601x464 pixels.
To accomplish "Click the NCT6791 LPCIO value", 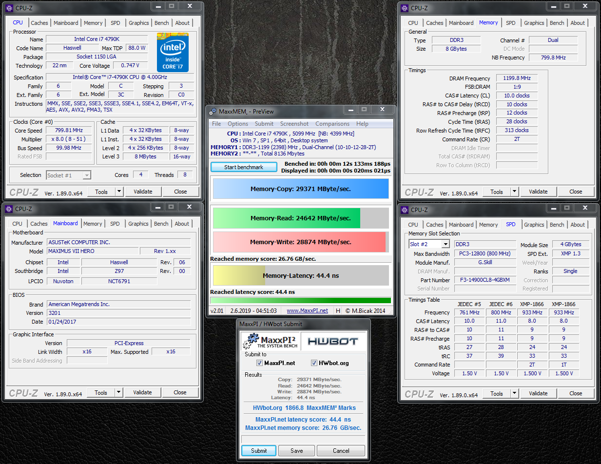I will tap(119, 281).
